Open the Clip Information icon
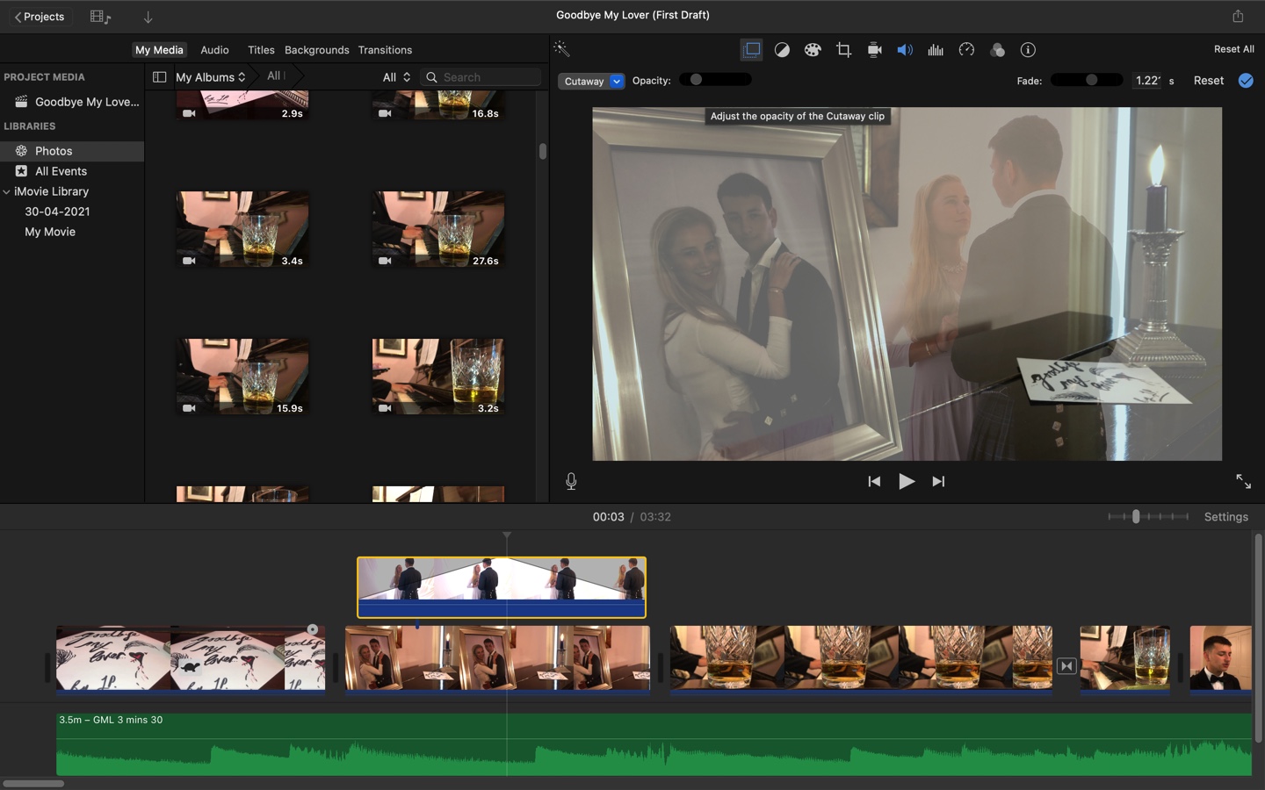The width and height of the screenshot is (1265, 790). tap(1028, 50)
